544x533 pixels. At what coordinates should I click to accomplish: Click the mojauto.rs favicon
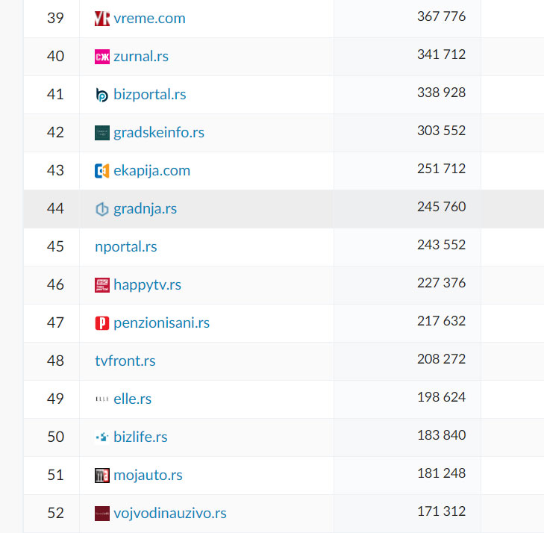click(102, 476)
